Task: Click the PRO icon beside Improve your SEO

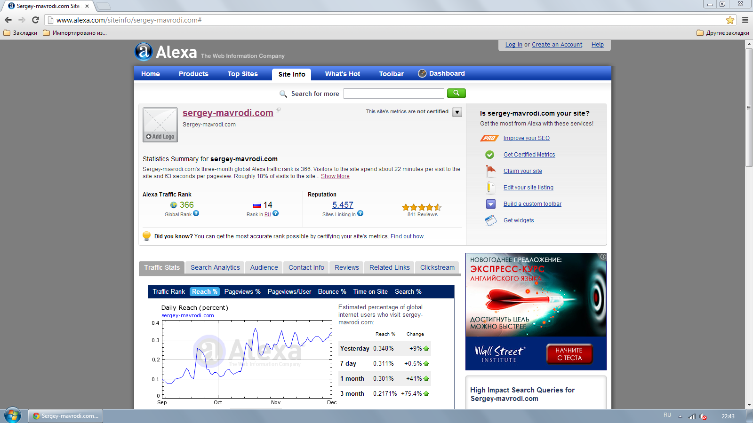Action: pyautogui.click(x=489, y=138)
